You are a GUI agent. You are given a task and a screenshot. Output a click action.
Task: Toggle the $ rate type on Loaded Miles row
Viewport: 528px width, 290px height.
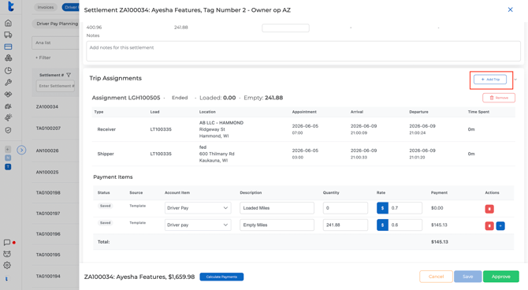382,208
